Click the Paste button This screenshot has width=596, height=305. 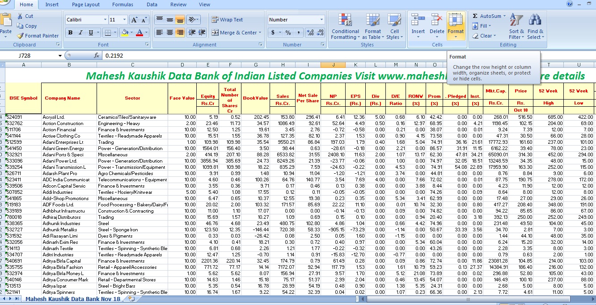tap(6, 25)
